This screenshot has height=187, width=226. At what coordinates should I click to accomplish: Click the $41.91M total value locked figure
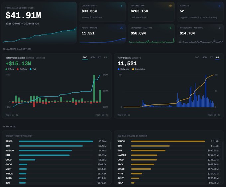23,15
